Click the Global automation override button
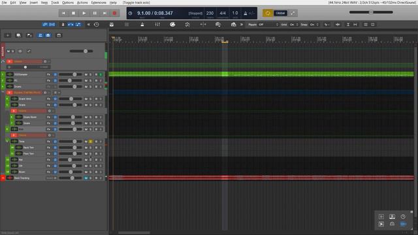The image size is (418, 235). coord(280,13)
